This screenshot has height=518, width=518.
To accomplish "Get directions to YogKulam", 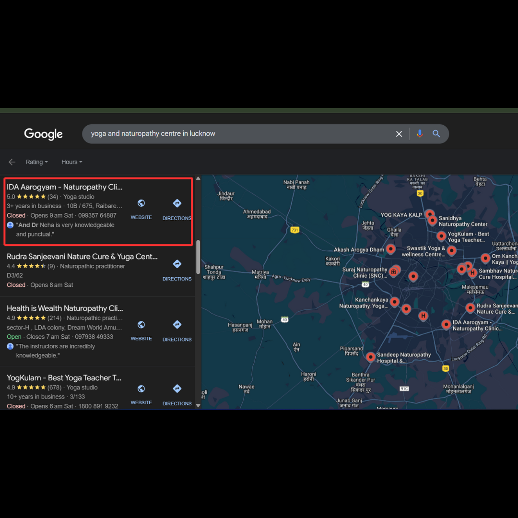I will point(177,389).
